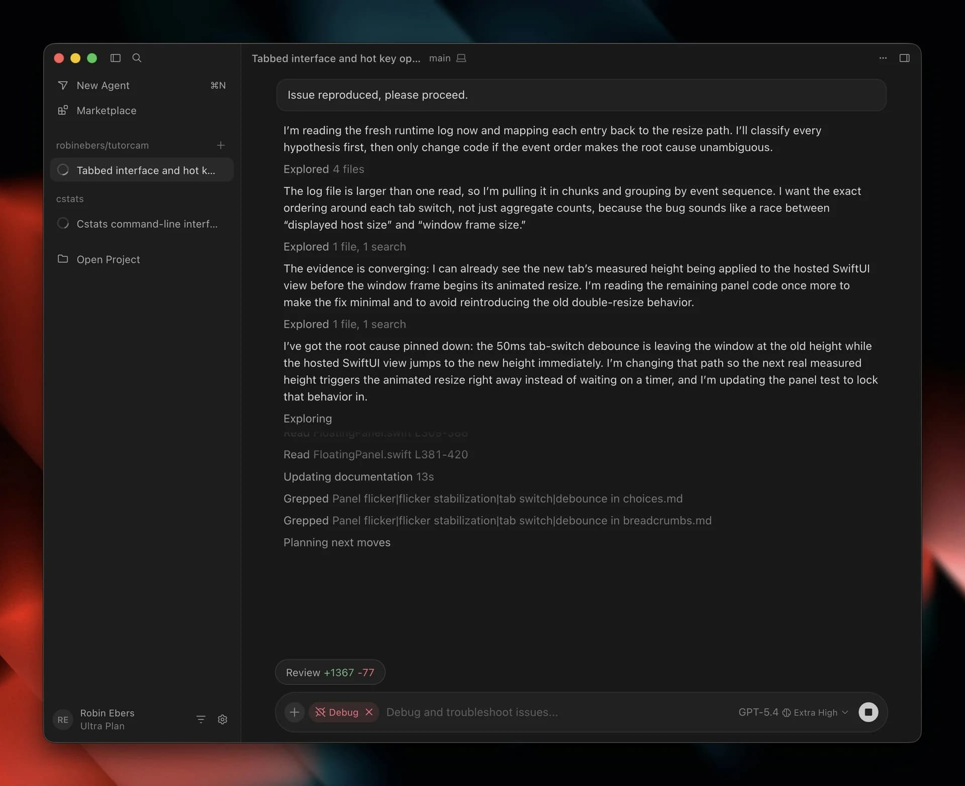The image size is (965, 786).
Task: Open search with the magnifier icon
Action: tap(136, 58)
